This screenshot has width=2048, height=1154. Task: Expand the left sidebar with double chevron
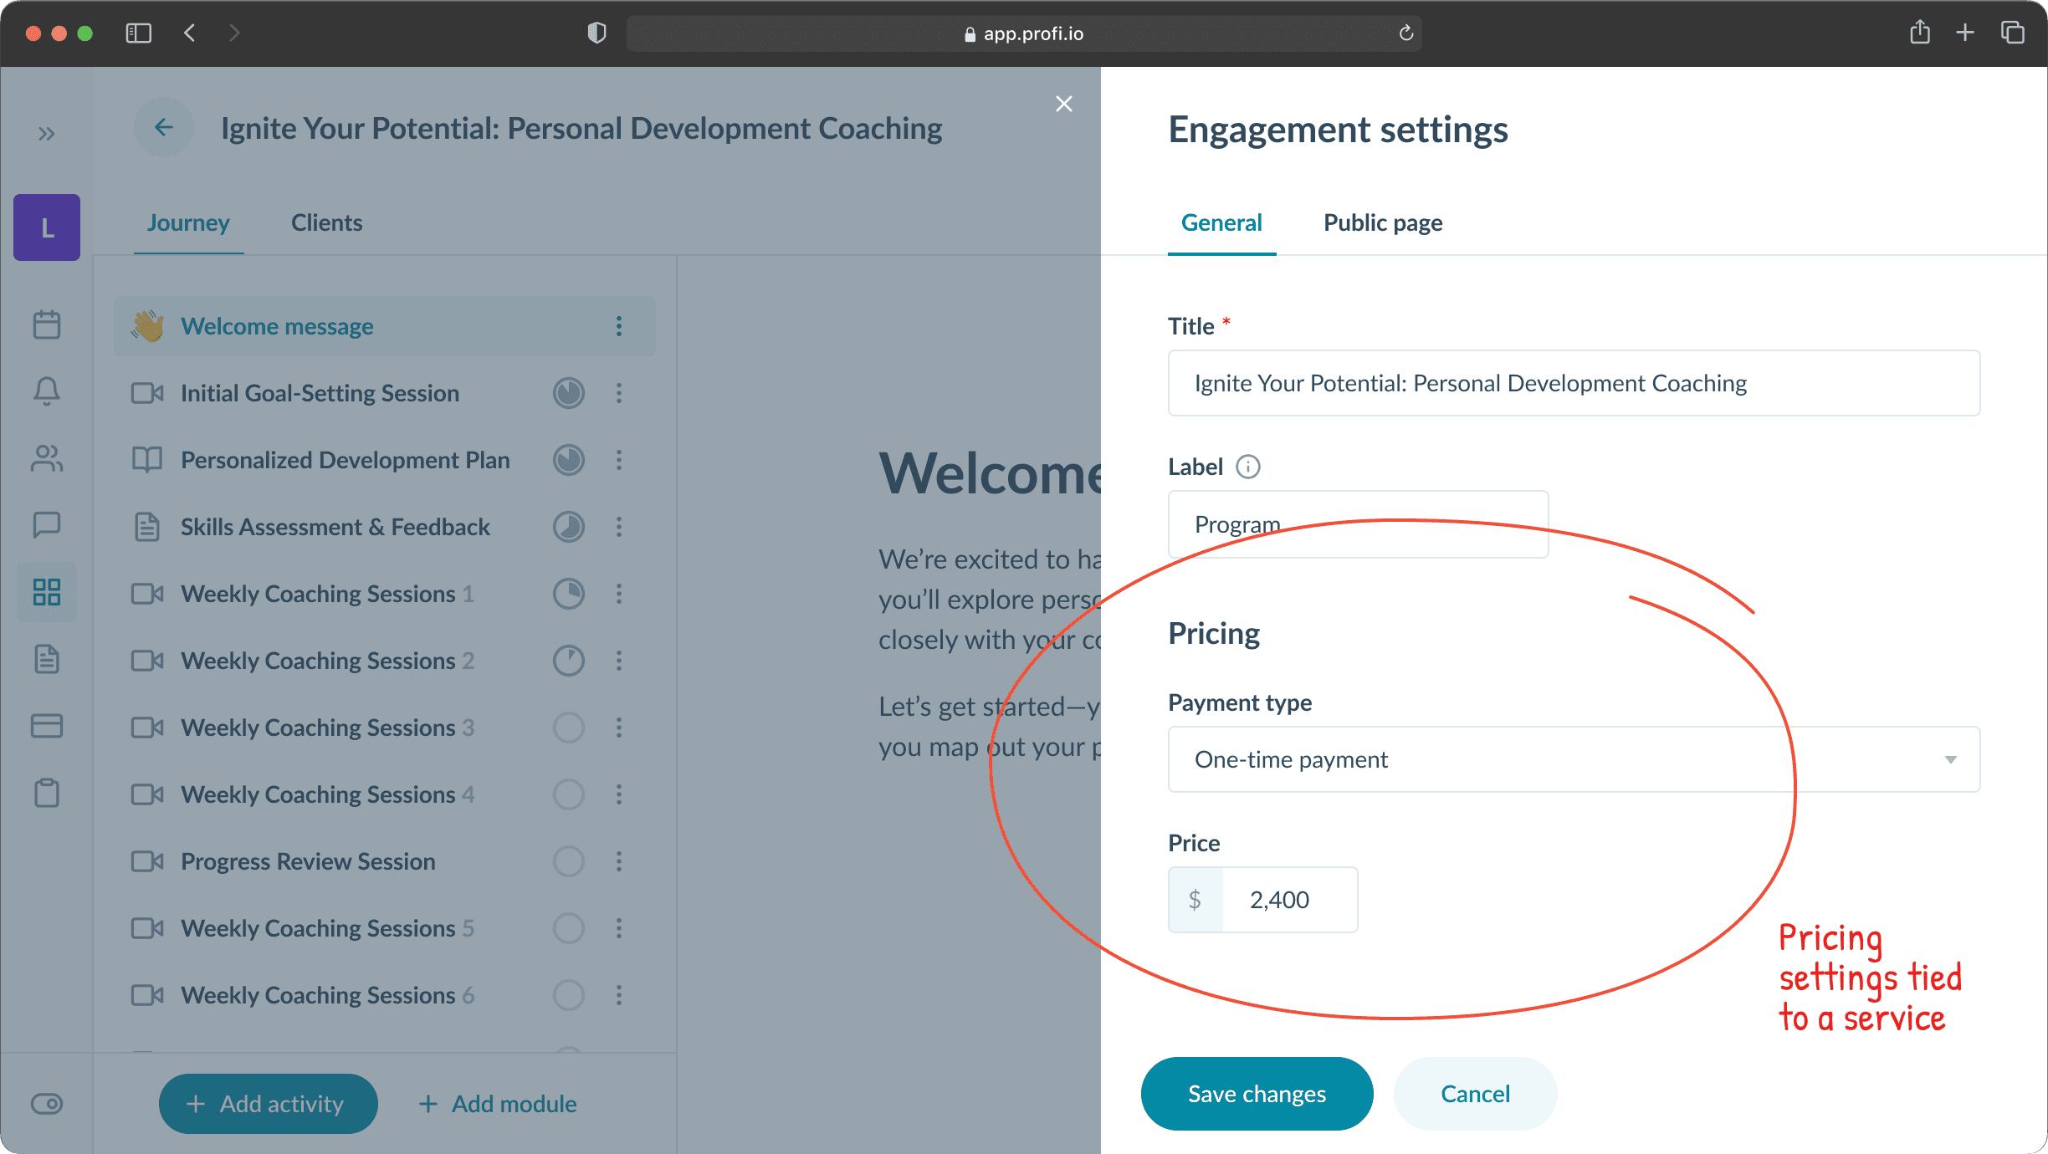47,134
